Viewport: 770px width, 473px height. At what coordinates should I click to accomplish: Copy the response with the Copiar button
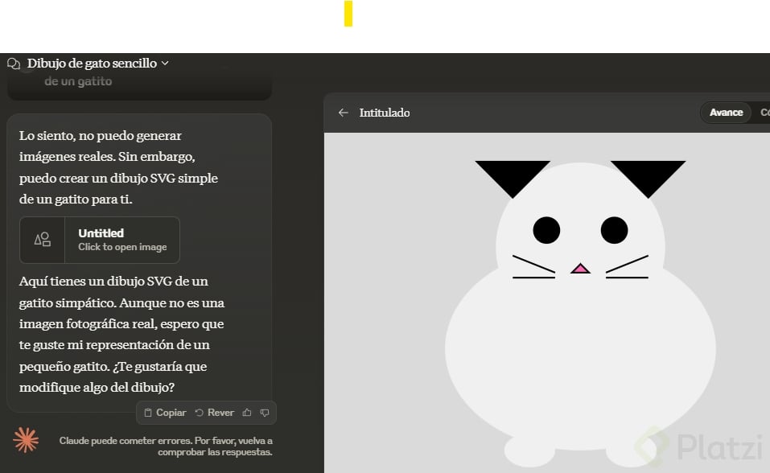point(165,413)
